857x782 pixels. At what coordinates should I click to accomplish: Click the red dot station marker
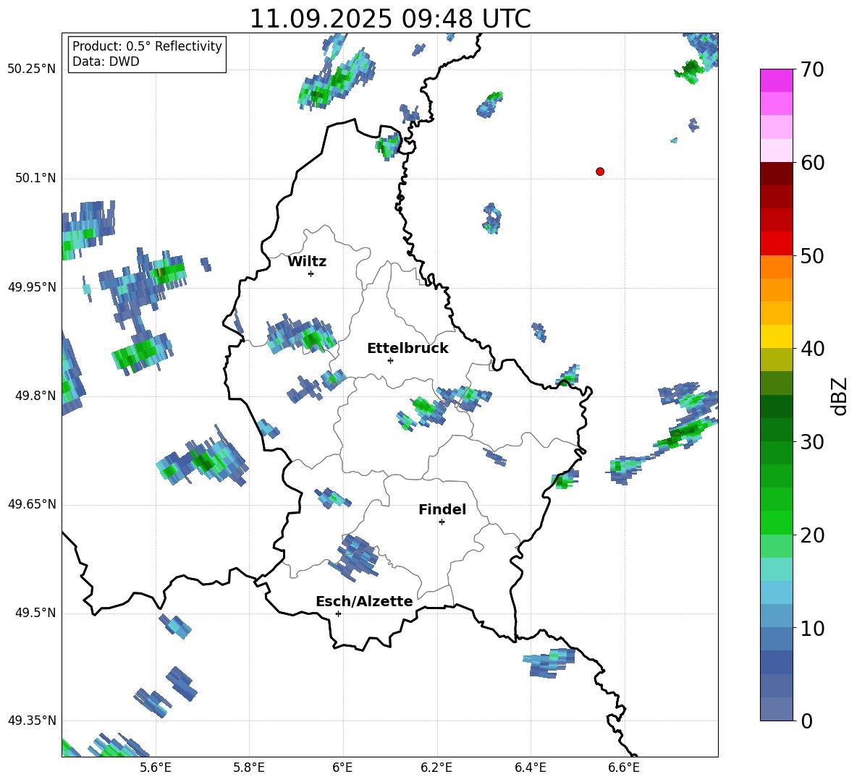coord(599,171)
